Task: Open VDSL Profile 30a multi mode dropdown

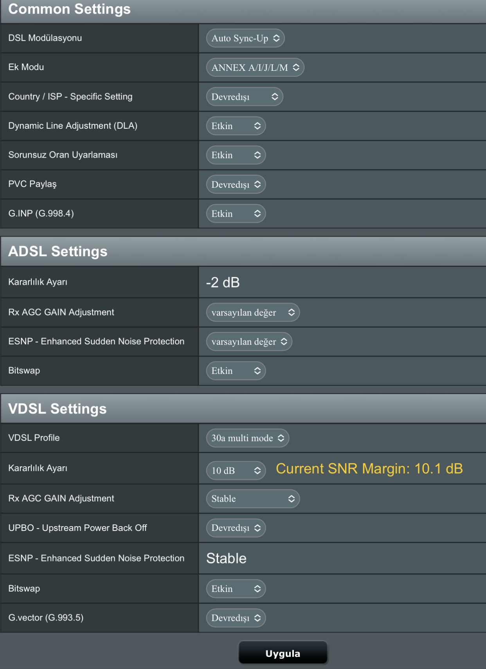Action: (247, 438)
